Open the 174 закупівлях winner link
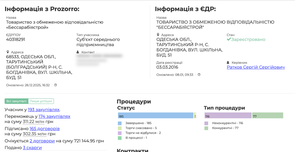 point(54,116)
